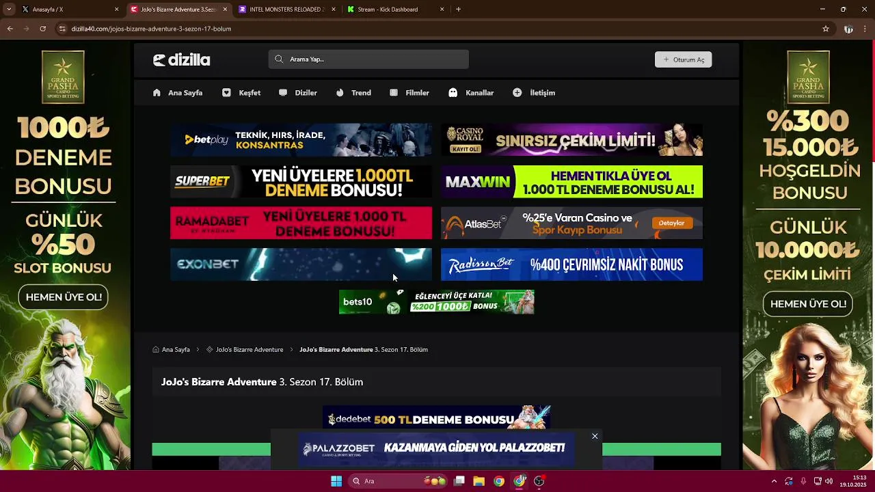This screenshot has height=492, width=875.
Task: Click the Keşfet heart icon
Action: (x=226, y=93)
